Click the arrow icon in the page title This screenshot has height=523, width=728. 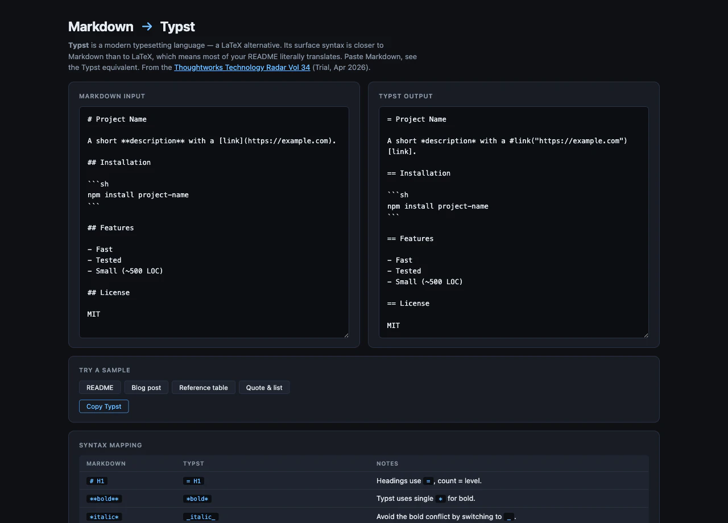click(147, 27)
